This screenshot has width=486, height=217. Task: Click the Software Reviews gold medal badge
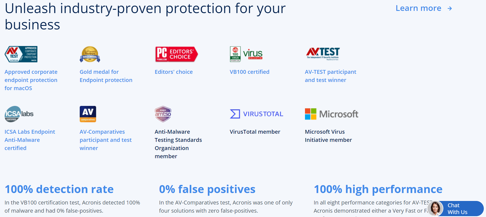click(90, 54)
